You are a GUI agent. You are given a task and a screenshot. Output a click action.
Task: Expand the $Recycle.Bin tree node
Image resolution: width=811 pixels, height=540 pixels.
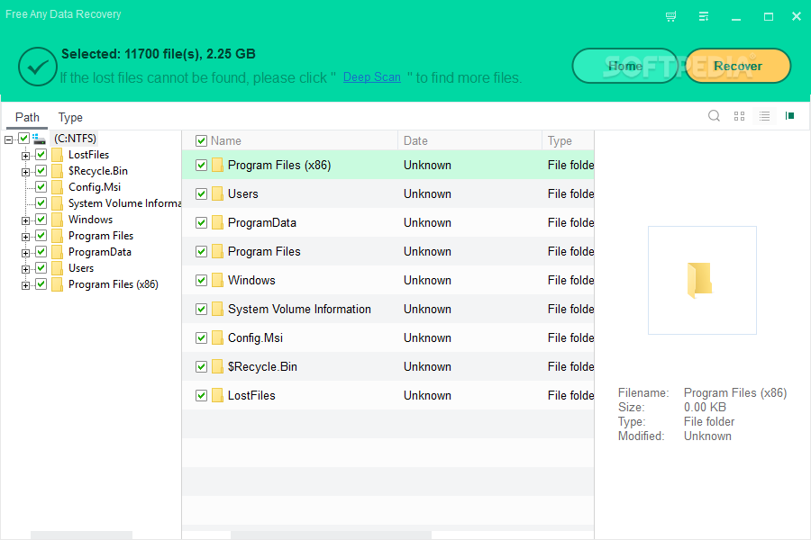click(25, 172)
